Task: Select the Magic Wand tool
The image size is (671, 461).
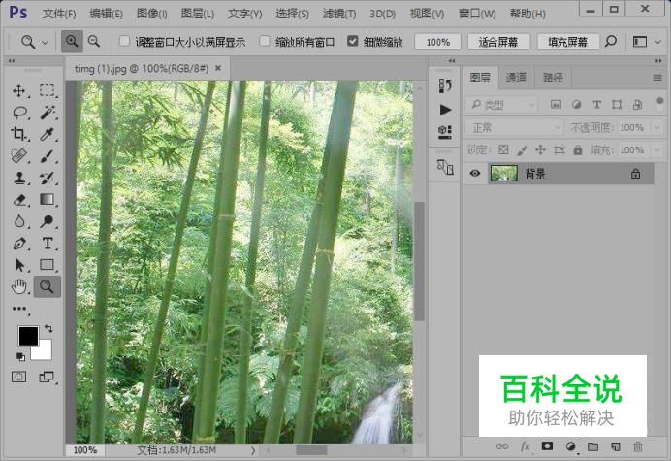Action: tap(48, 113)
